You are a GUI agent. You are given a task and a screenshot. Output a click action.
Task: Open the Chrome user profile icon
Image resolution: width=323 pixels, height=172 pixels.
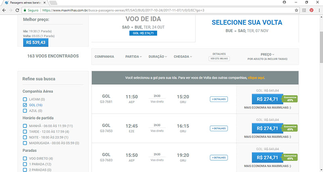point(284,2)
